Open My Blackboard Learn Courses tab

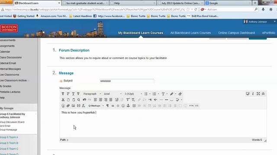point(141,33)
